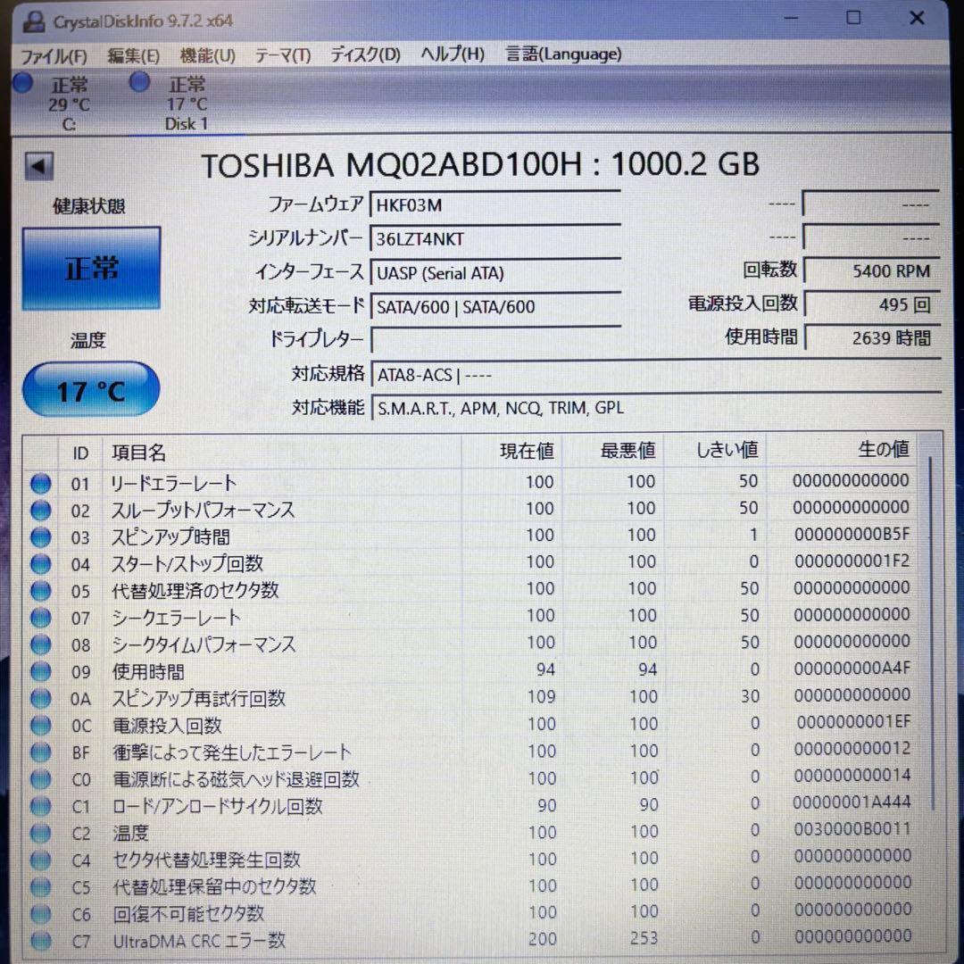
Task: Click the status dot beside リードエラーレート
Action: pyautogui.click(x=41, y=483)
